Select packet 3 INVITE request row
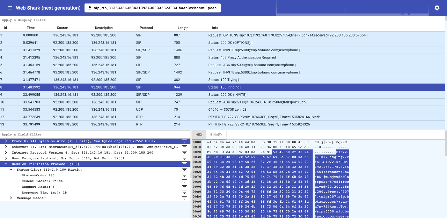Viewport: 447px width, 218px height. coord(140,50)
